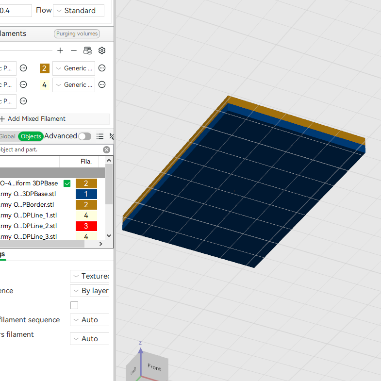Tick the empty checkbox below By layer
The height and width of the screenshot is (381, 381).
[74, 305]
